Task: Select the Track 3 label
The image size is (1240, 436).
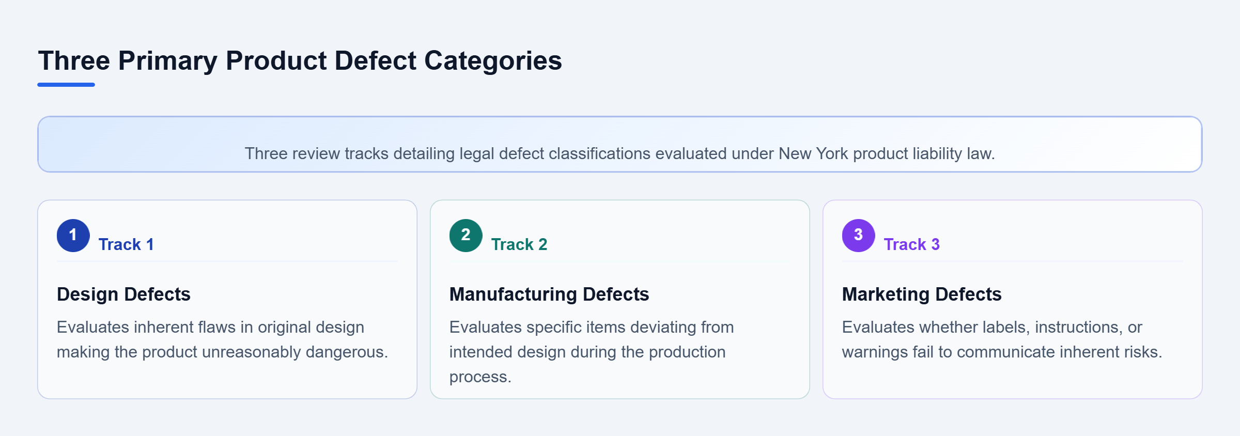Action: point(912,244)
